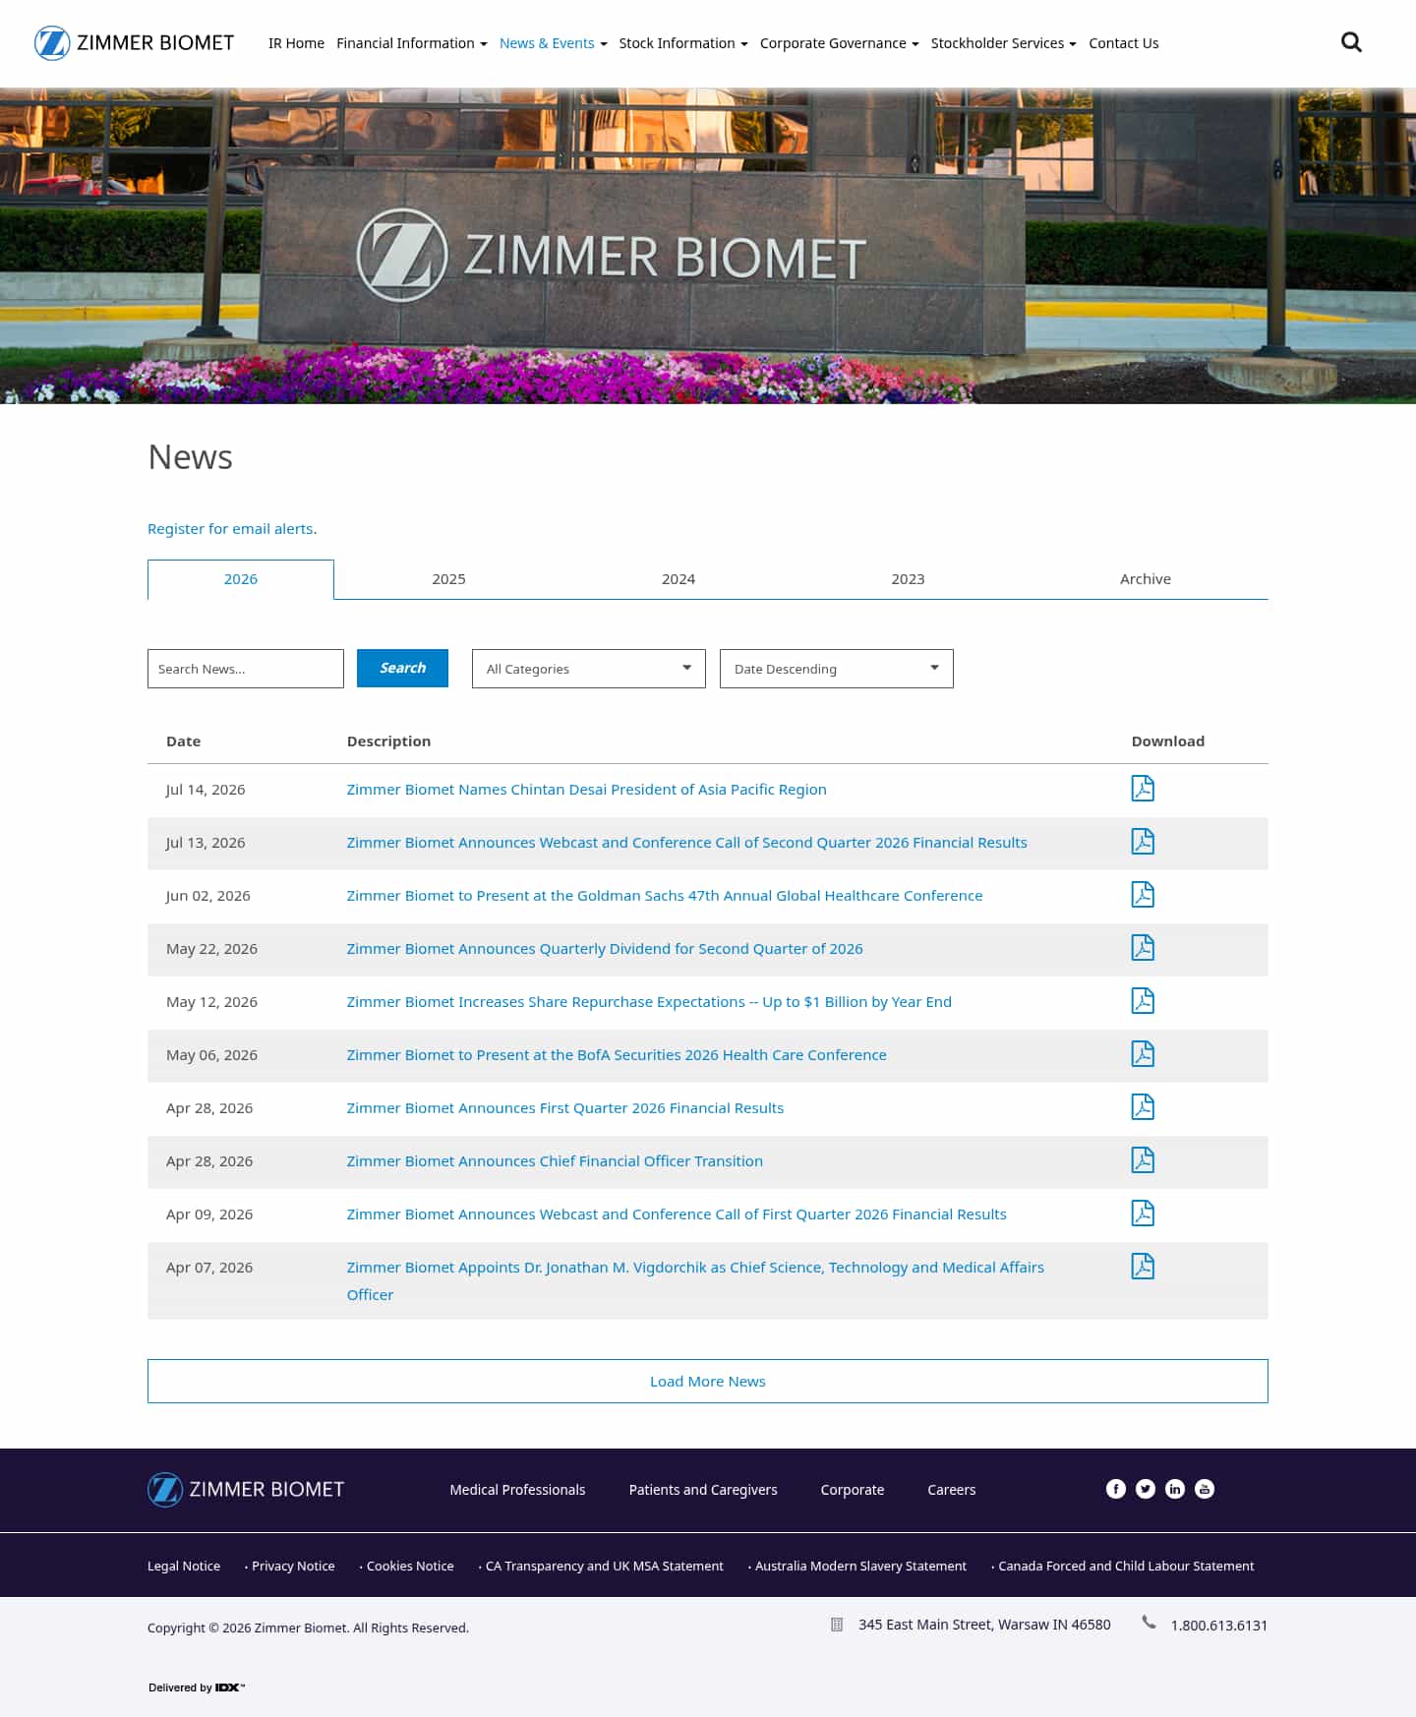Click the Zimmer Biomet header logo

pyautogui.click(x=135, y=43)
